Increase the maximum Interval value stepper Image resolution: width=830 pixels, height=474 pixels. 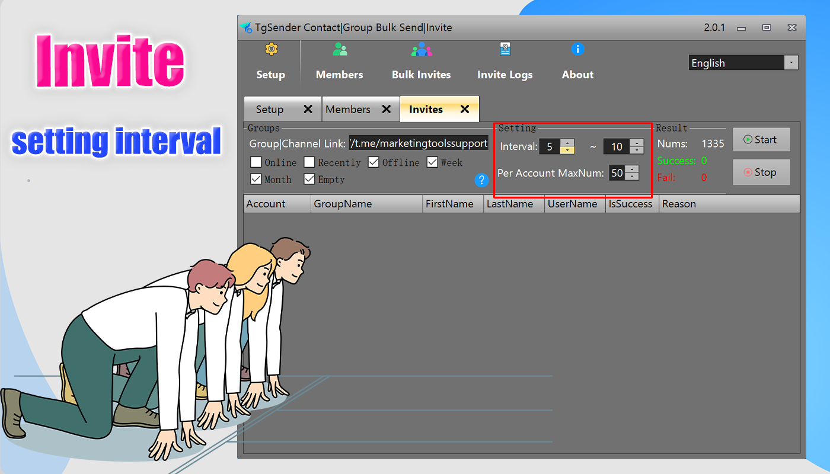637,143
